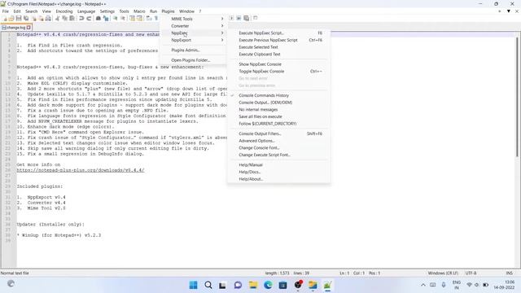Choose Execute Previous NppExec Script
The image size is (521, 293).
(x=278, y=40)
